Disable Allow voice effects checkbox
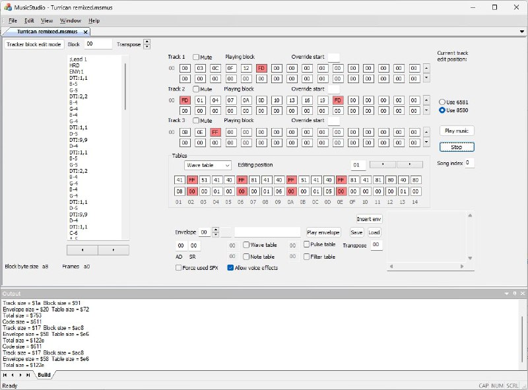This screenshot has width=528, height=390. coord(231,268)
